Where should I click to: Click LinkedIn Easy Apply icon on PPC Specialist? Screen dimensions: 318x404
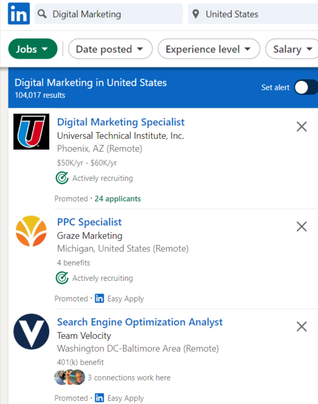99,298
